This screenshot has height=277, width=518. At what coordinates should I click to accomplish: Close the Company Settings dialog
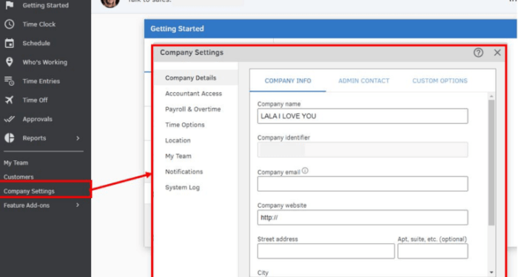497,52
